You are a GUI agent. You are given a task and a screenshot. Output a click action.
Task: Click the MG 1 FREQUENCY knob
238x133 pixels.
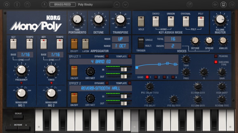coord(21,70)
